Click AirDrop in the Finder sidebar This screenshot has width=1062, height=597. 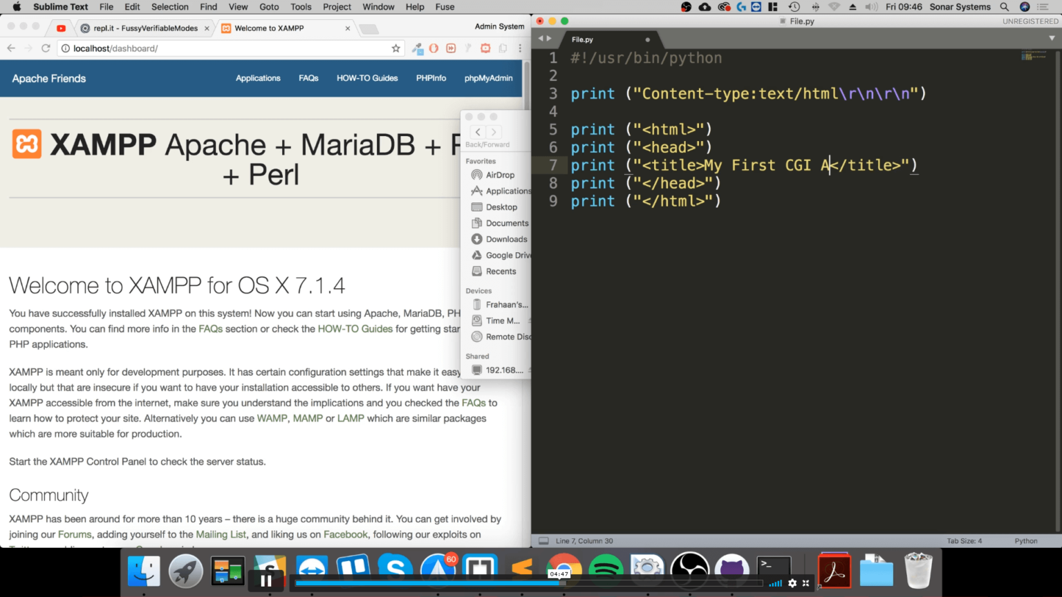point(499,175)
